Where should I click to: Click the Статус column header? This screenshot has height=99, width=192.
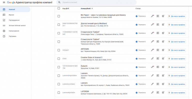pyautogui.click(x=138, y=9)
